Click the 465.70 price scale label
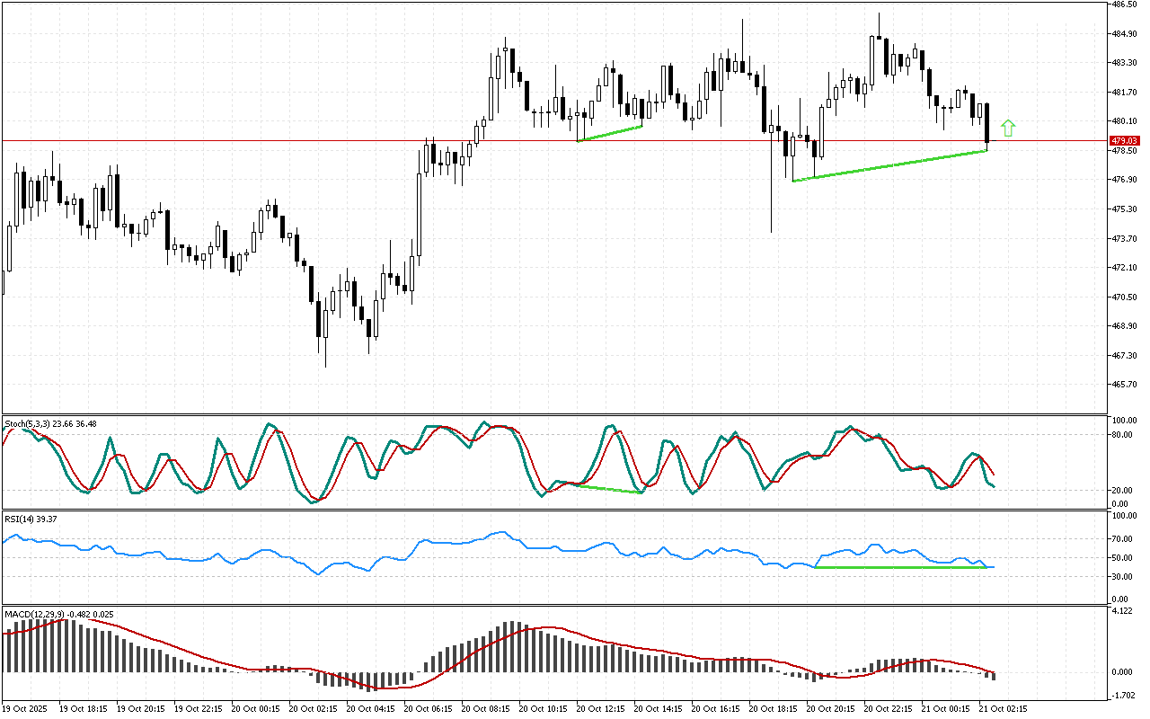The image size is (1150, 719). click(x=1124, y=385)
